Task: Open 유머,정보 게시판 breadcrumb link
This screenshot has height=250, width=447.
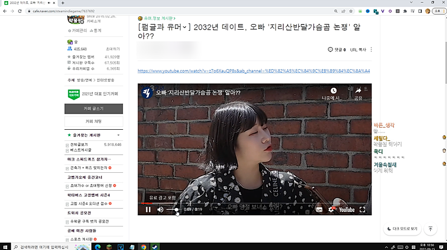Action: 159,18
